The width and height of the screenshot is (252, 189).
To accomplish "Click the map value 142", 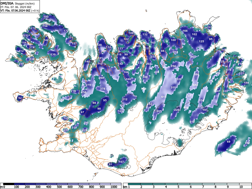I will [x=46, y=40].
